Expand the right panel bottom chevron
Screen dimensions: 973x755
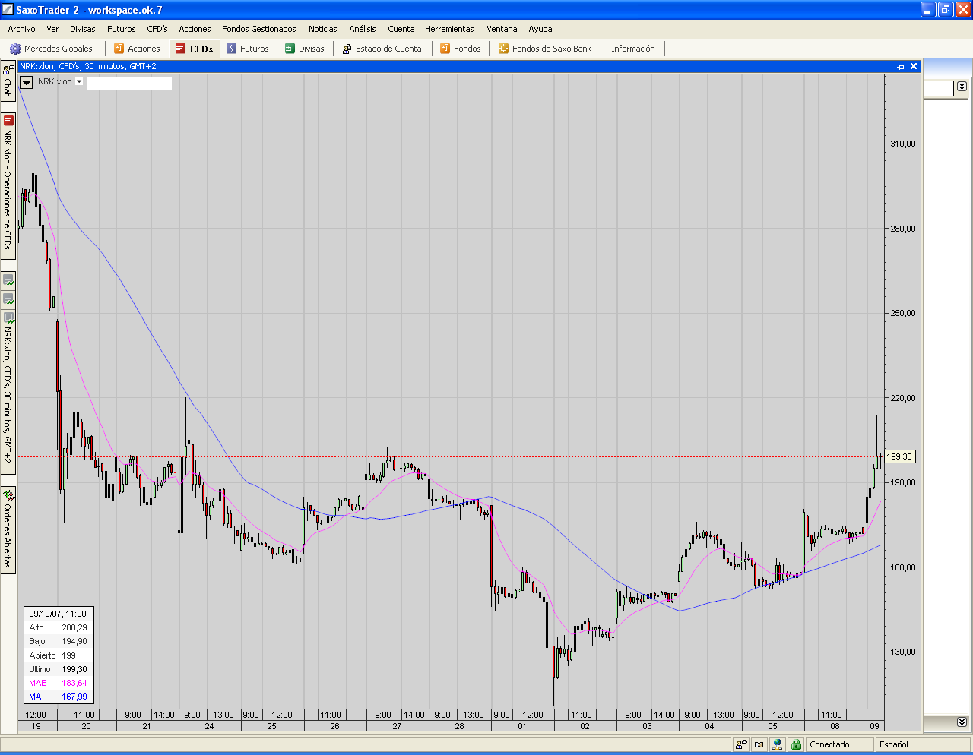pyautogui.click(x=962, y=722)
